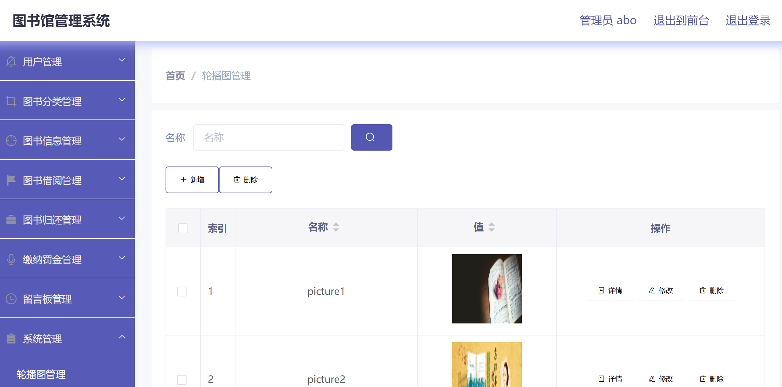
Task: Click the briefcase icon beside 图书归还管理
Action: coord(11,220)
